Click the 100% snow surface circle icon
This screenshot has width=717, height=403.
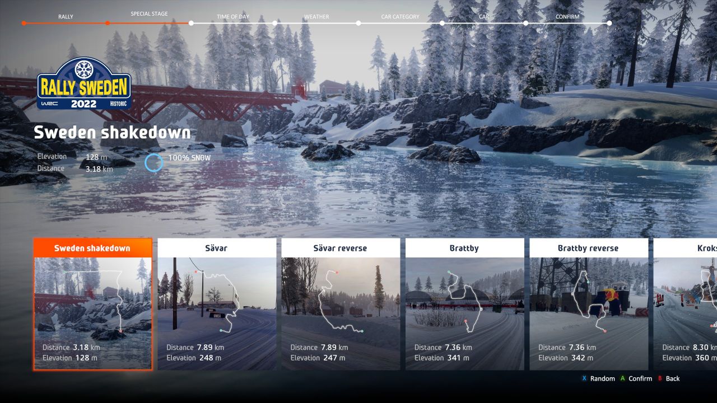pos(153,163)
